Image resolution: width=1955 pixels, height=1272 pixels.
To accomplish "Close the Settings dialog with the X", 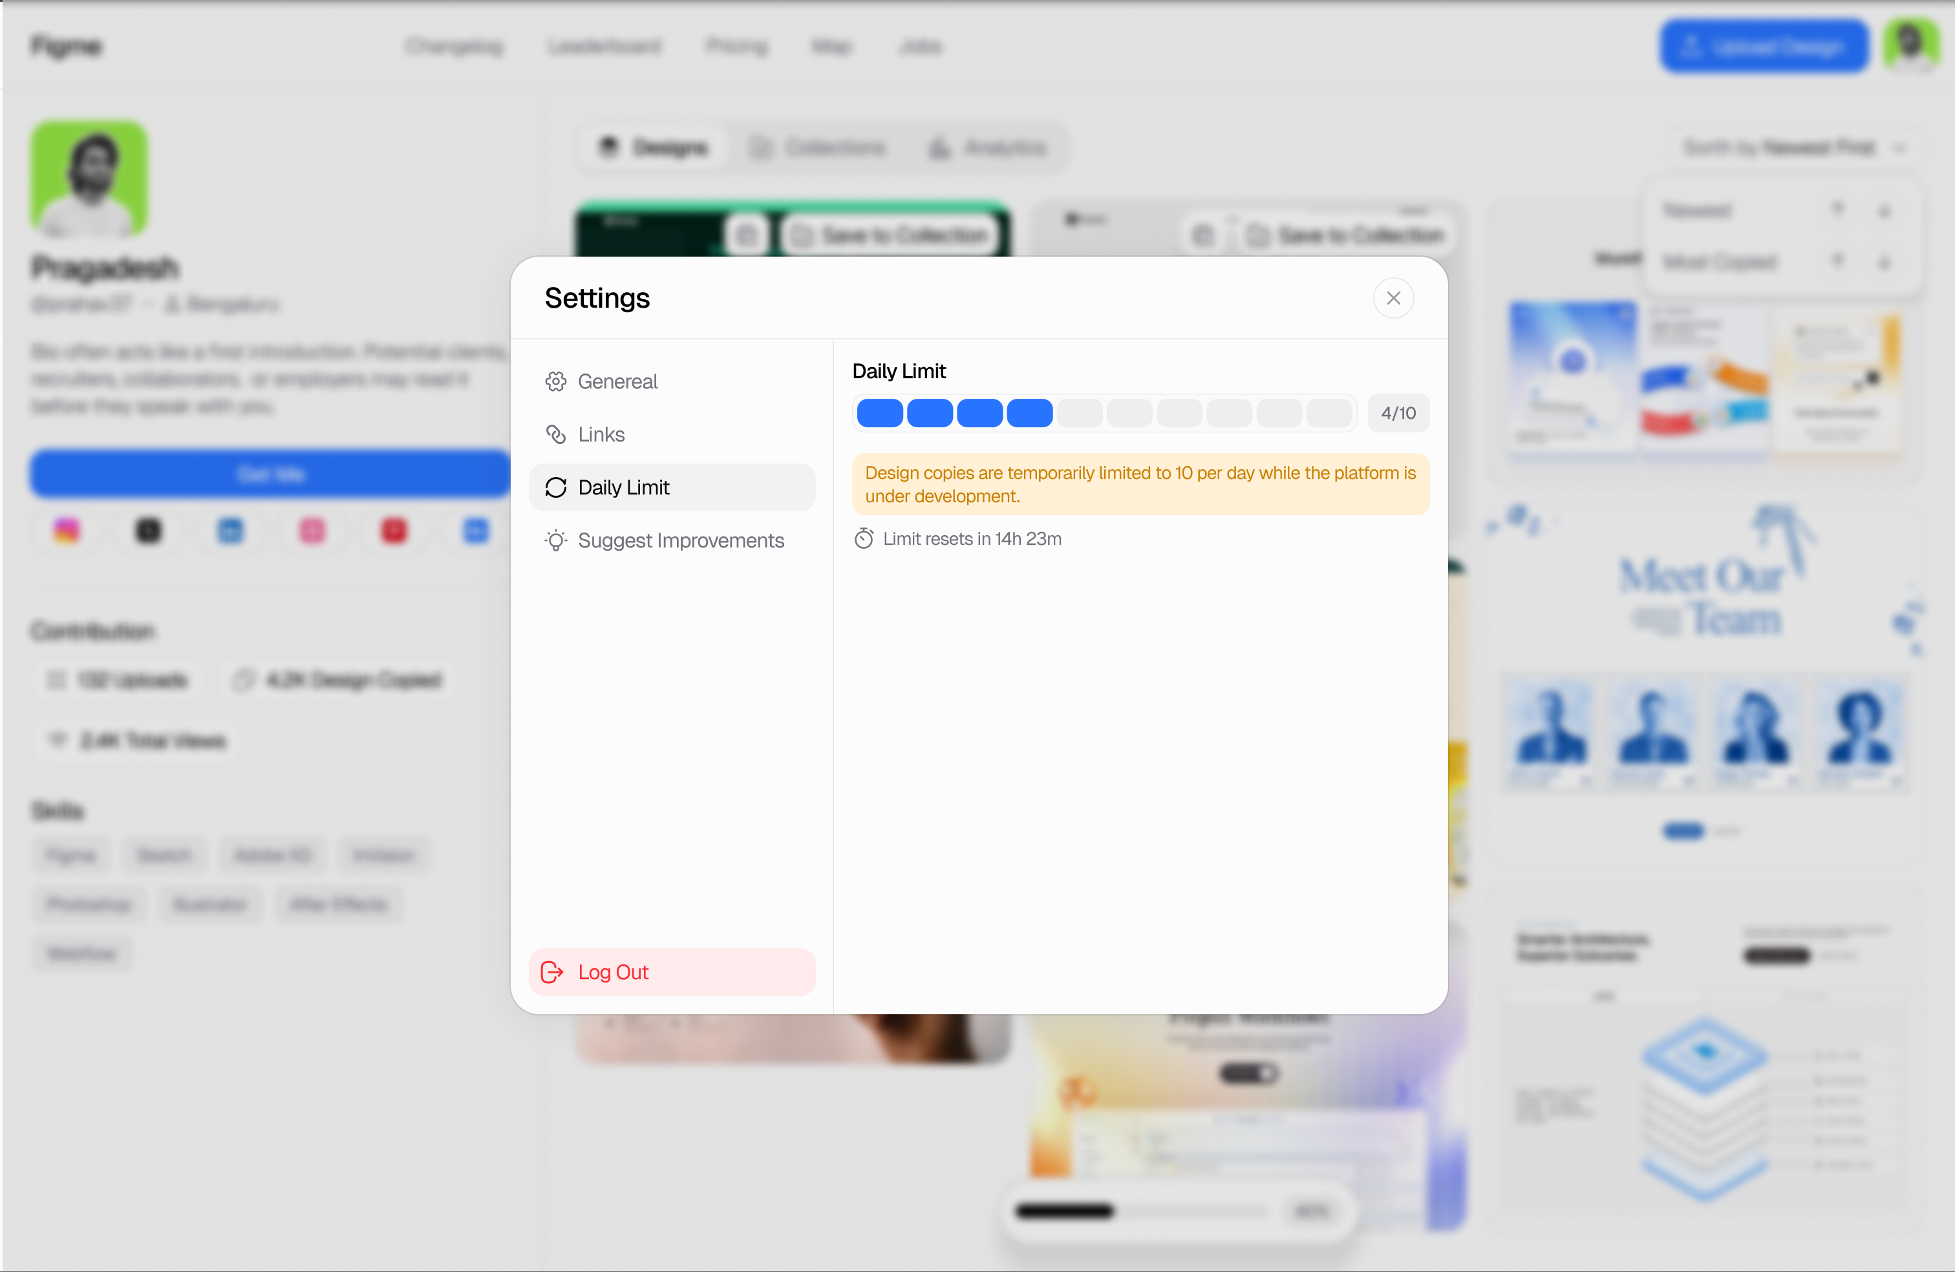I will [1393, 298].
